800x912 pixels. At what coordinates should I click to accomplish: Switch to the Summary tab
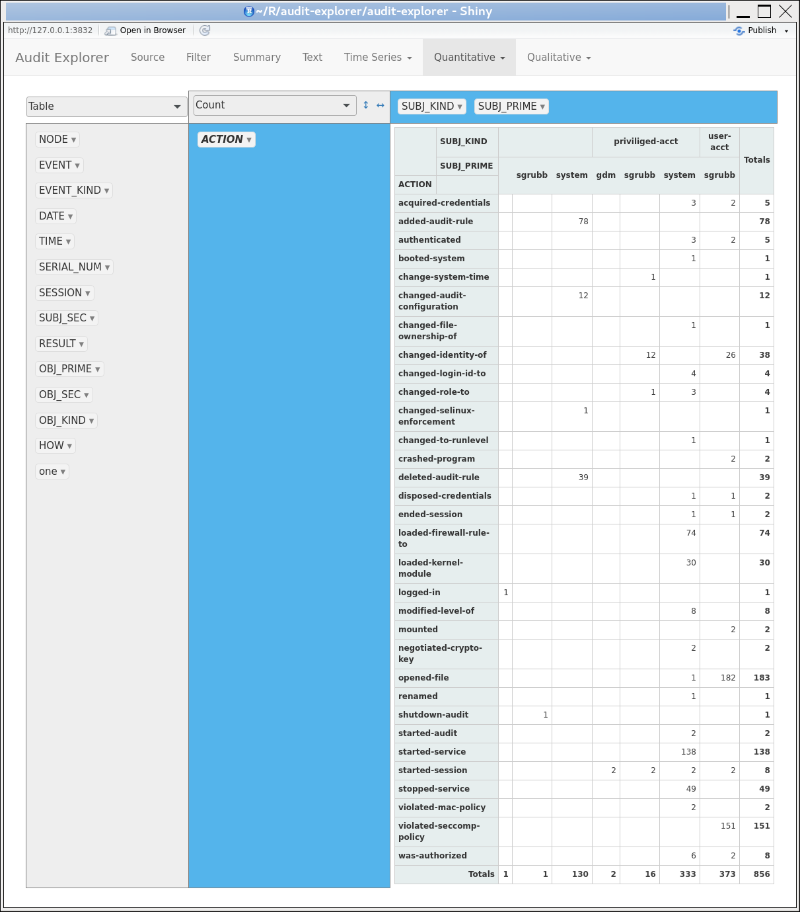[257, 58]
